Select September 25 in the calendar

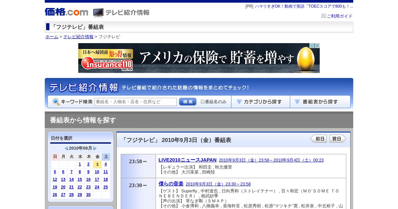[x=106, y=187]
